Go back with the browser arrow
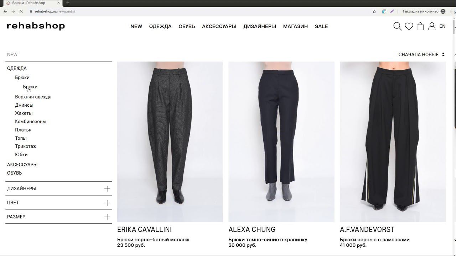The image size is (456, 256). pyautogui.click(x=5, y=11)
